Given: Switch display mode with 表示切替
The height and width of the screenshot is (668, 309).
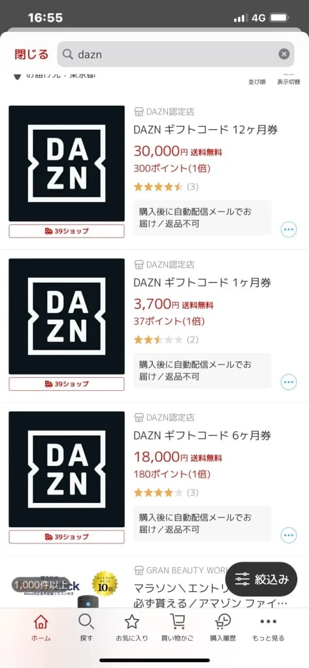Looking at the screenshot, I should [x=289, y=80].
